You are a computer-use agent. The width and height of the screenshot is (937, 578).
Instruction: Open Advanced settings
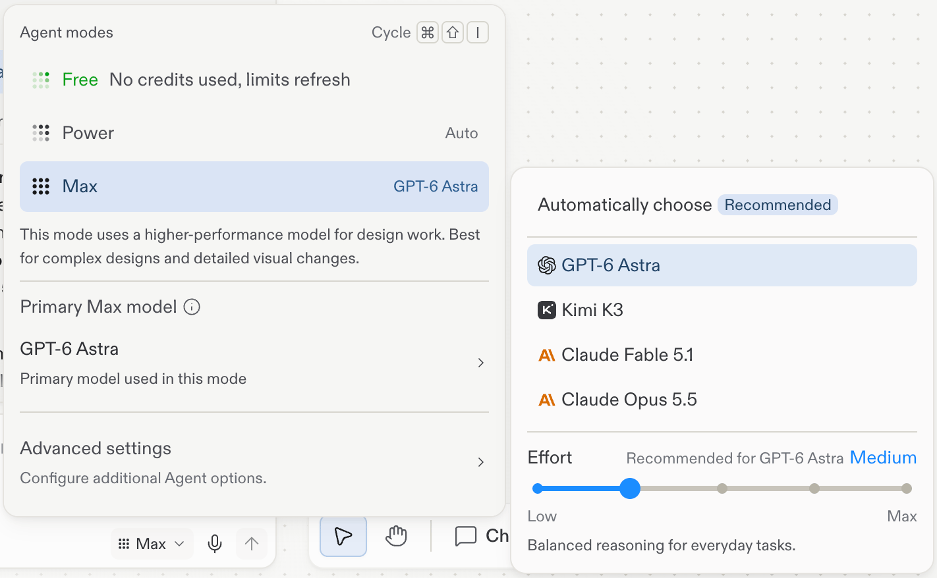[254, 462]
